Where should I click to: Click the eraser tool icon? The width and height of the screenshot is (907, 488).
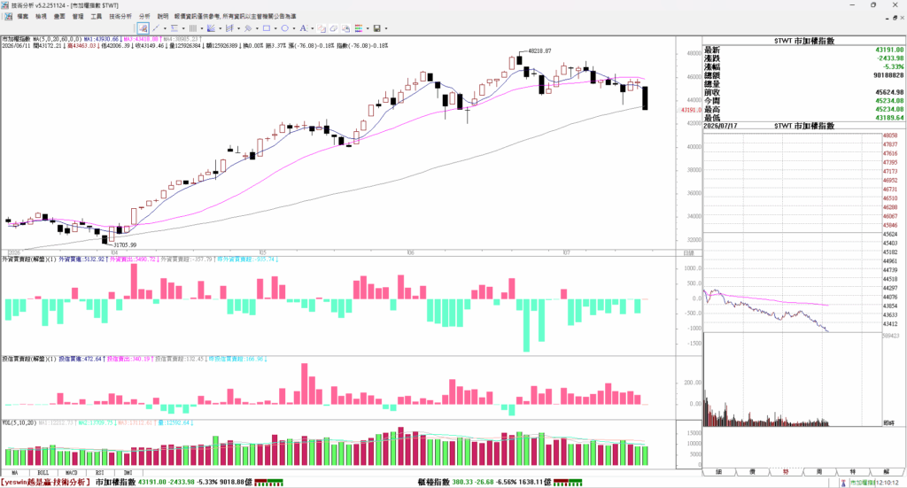click(333, 28)
